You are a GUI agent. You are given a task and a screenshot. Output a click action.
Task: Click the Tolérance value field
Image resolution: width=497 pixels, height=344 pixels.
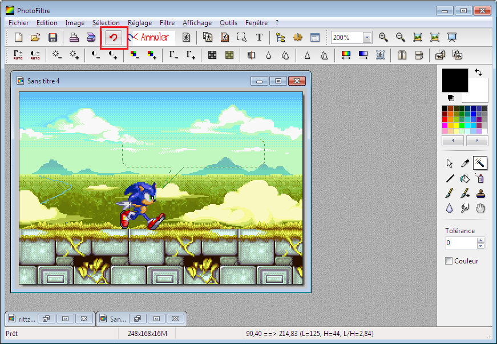[x=460, y=243]
